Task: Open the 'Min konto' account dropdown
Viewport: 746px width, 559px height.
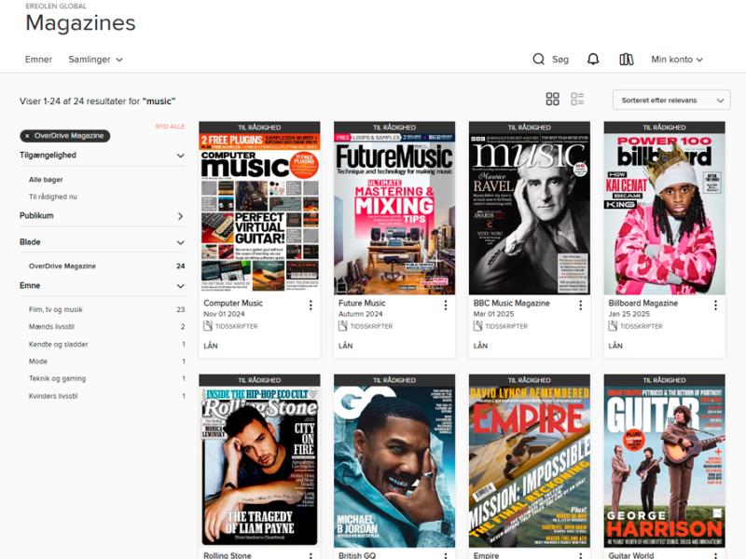Action: tap(676, 60)
